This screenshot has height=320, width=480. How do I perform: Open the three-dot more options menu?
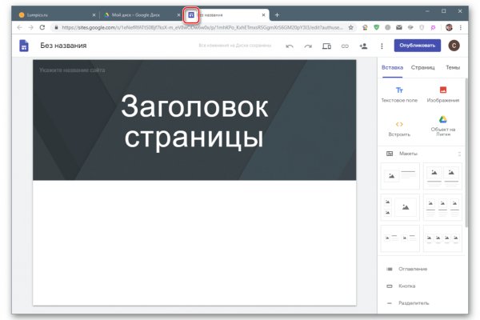(x=382, y=46)
